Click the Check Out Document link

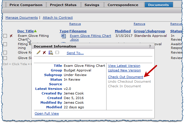click(x=125, y=77)
